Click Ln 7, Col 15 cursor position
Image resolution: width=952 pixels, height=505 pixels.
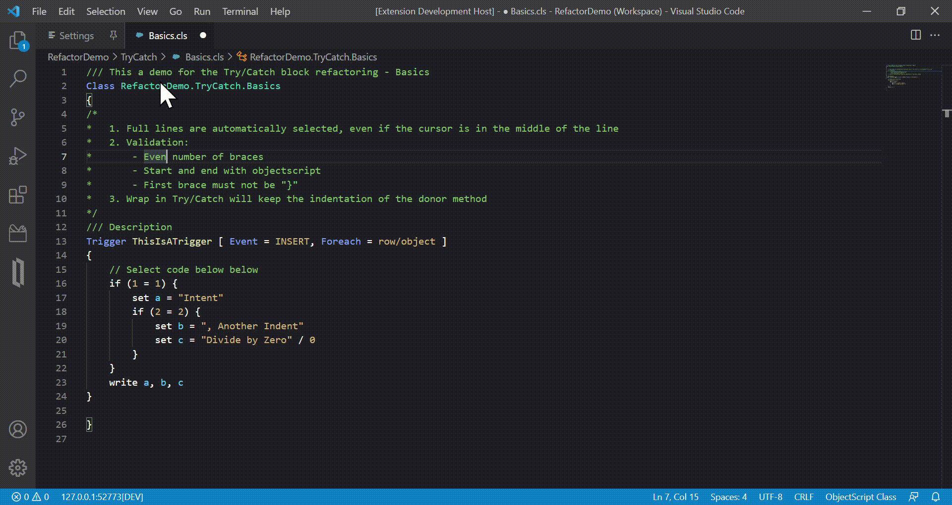tap(675, 497)
